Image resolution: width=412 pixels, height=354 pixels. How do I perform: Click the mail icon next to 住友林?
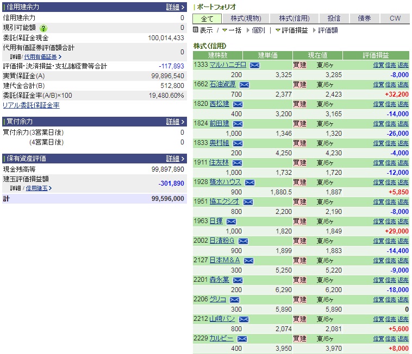pos(237,163)
